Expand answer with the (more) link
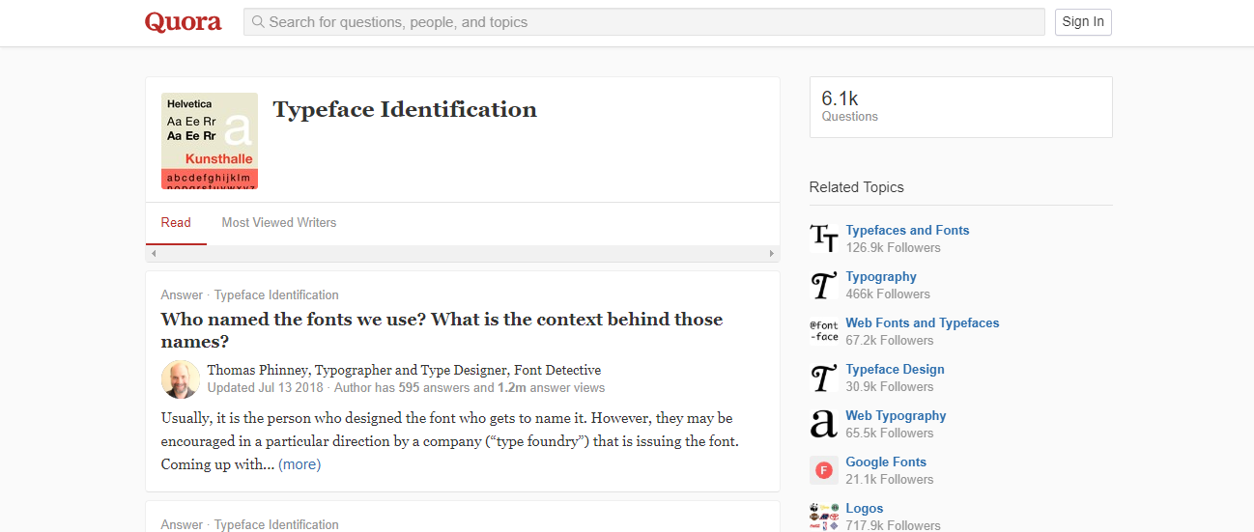This screenshot has width=1254, height=532. coord(299,464)
